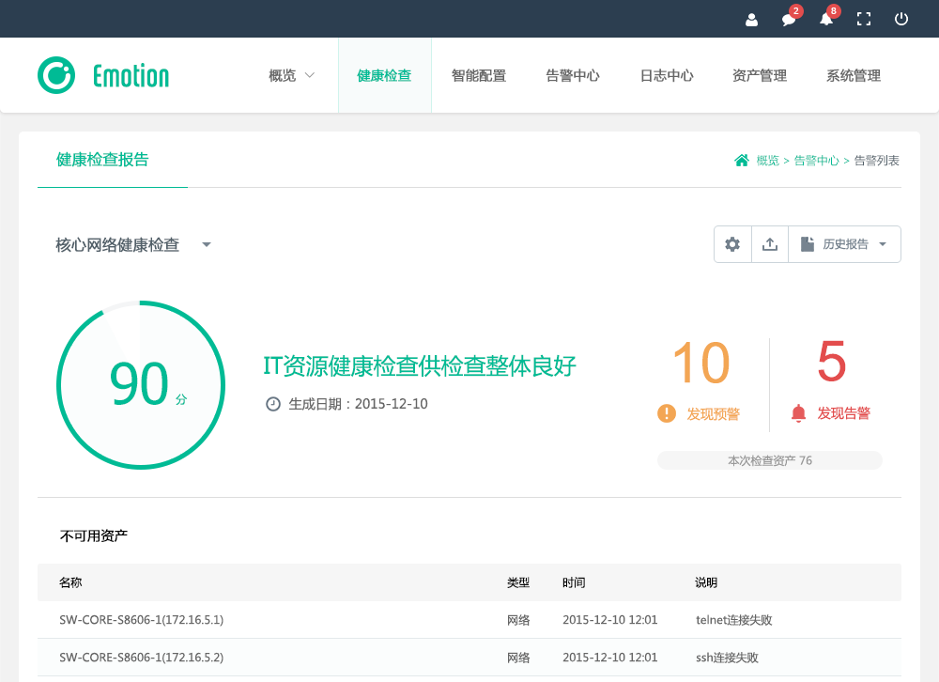939x682 pixels.
Task: Open the 资产管理 menu
Action: tap(760, 76)
